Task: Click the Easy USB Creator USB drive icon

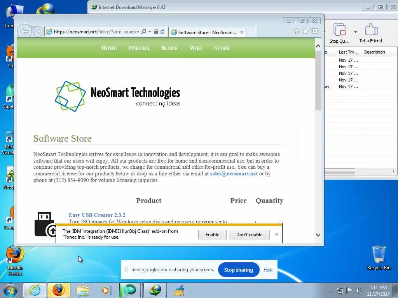Action: (x=45, y=224)
